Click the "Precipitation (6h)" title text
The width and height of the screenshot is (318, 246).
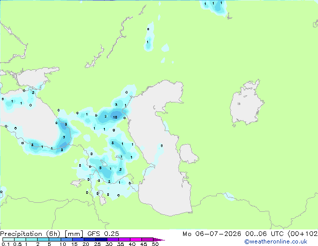tap(30, 234)
